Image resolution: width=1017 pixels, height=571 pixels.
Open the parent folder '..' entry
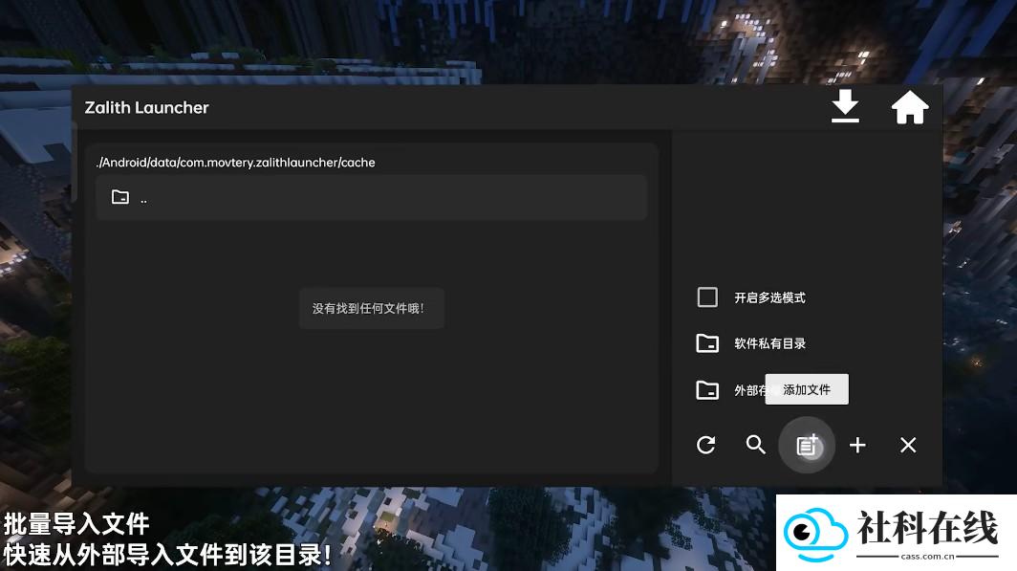371,197
